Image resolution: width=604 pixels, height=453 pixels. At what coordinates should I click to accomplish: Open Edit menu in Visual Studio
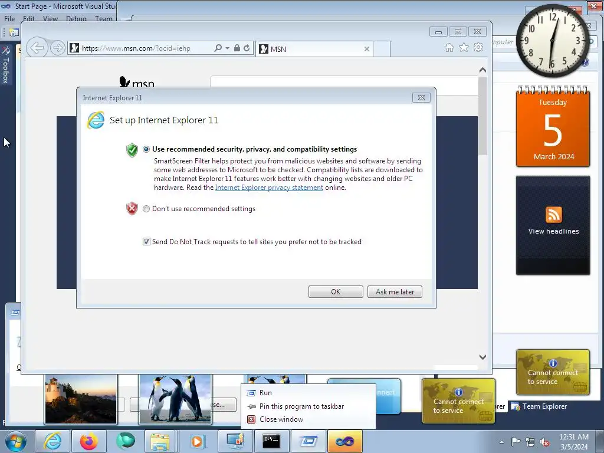coord(29,18)
